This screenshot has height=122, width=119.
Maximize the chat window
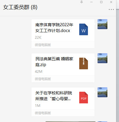coord(101,2)
